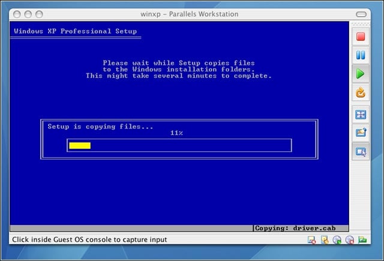This screenshot has width=384, height=261.
Task: Reset the VM with orange arrow icon
Action: pos(361,92)
